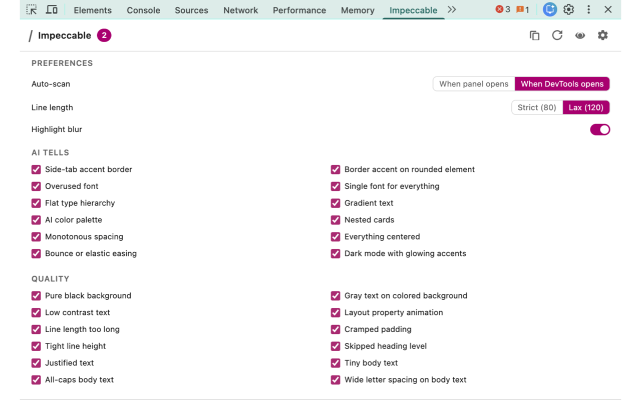Turn off the Highlight blur switch

click(600, 129)
